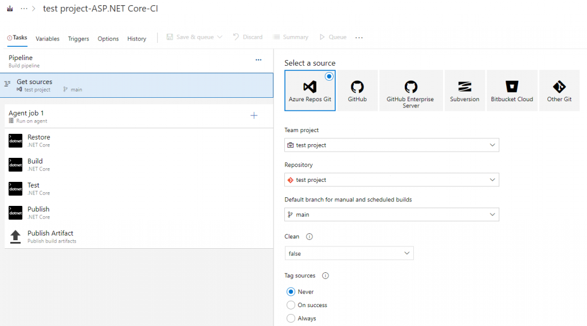The height and width of the screenshot is (326, 587).
Task: Select Bitbucket Cloud source
Action: click(512, 91)
